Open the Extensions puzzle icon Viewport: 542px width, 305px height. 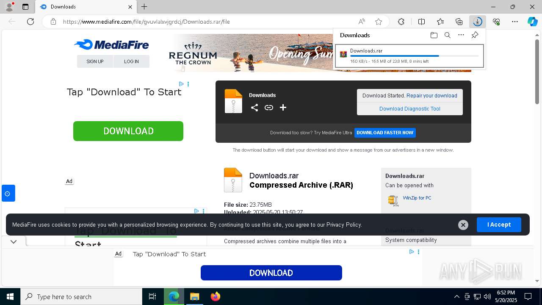pyautogui.click(x=401, y=22)
